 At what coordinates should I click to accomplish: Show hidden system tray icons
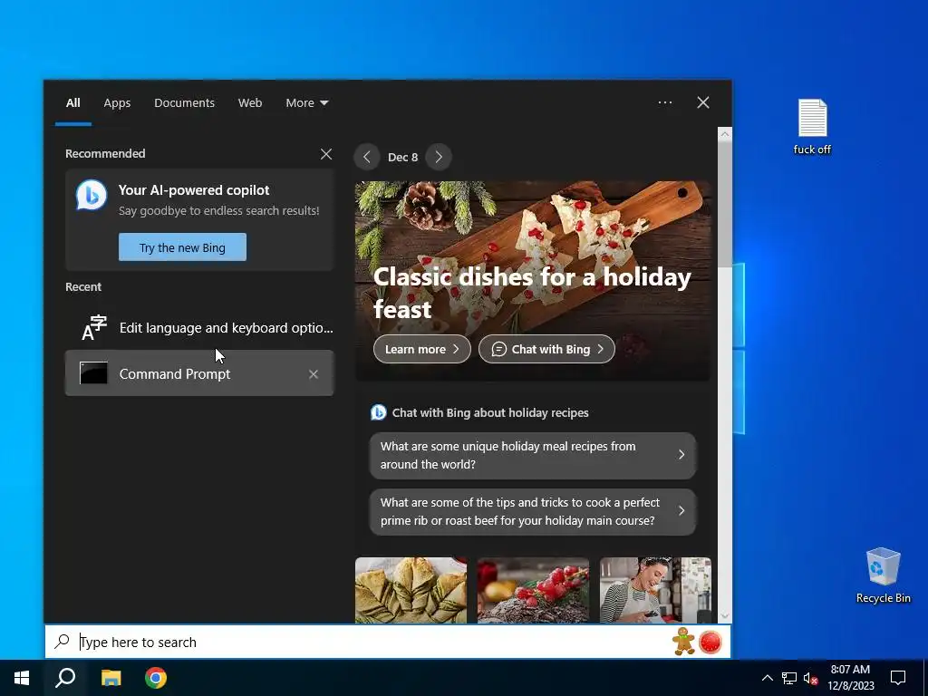tap(767, 678)
